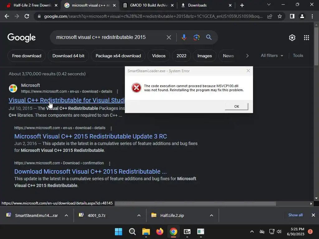319x239 pixels.
Task: Close the downloads bar
Action: point(313,215)
